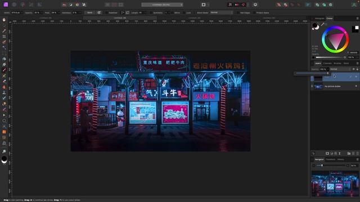Screen dimensions: 360x202
Task: Select the Erase Brush tool
Action: [4, 81]
